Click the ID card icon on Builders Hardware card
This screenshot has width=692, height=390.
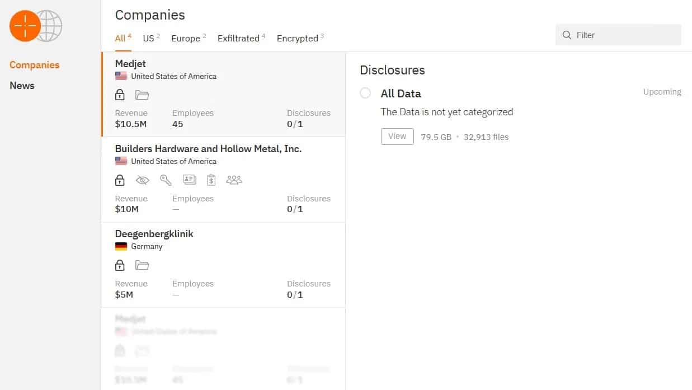pos(190,180)
